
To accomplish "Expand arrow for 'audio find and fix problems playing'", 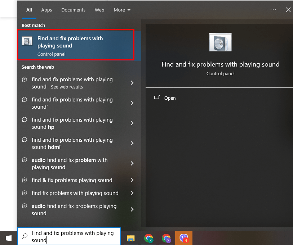I will 132,209.
